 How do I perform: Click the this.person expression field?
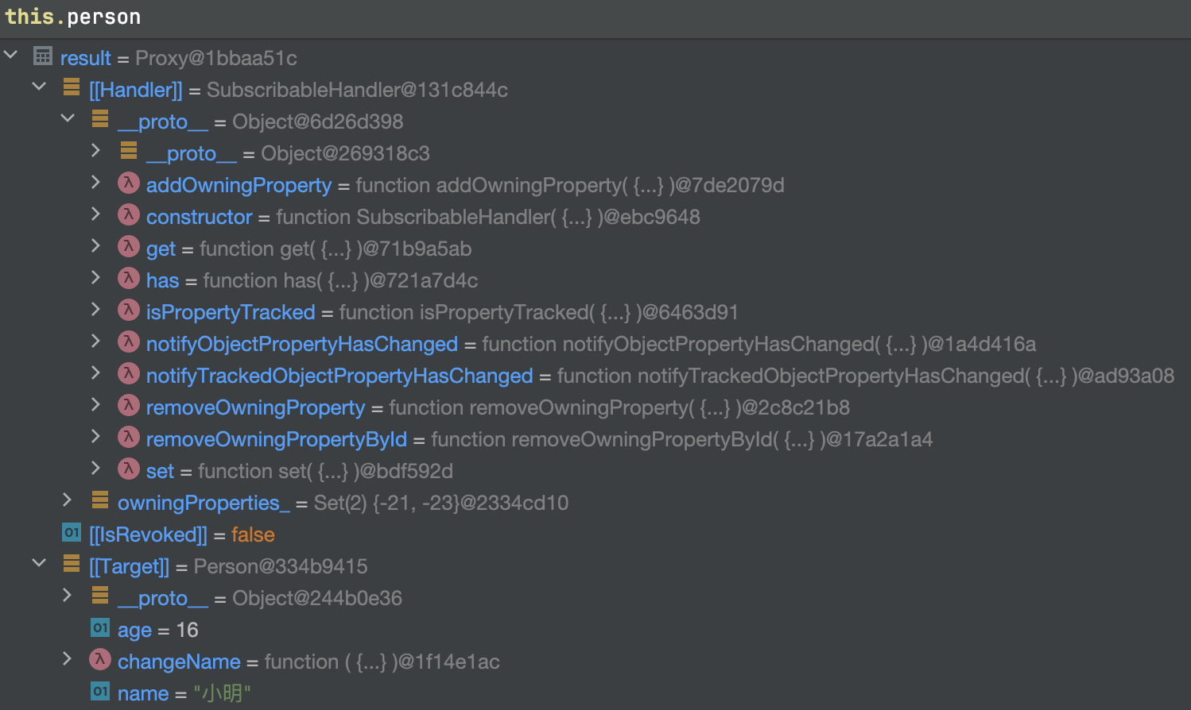[x=73, y=17]
